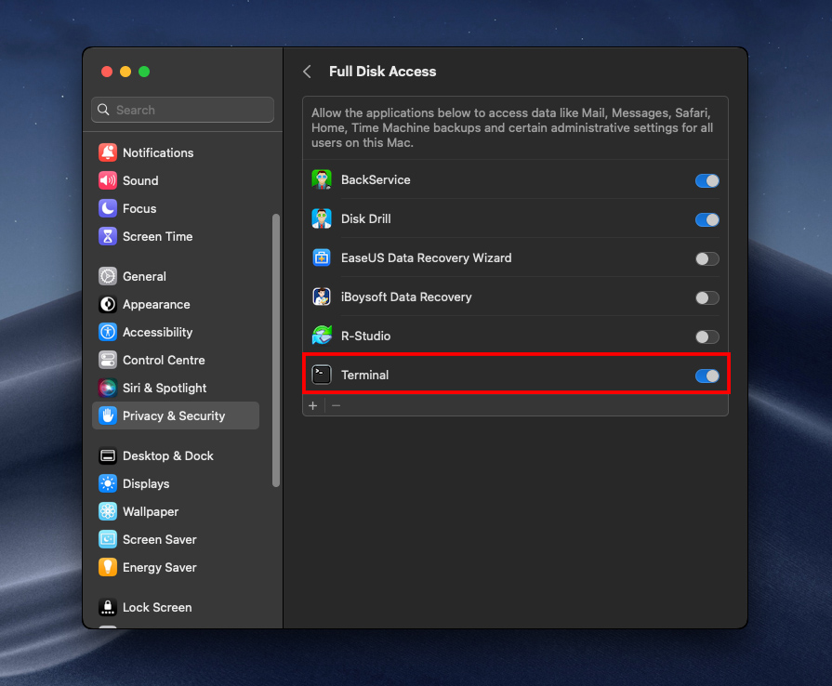
Task: Click the Control Centre icon
Action: (108, 360)
